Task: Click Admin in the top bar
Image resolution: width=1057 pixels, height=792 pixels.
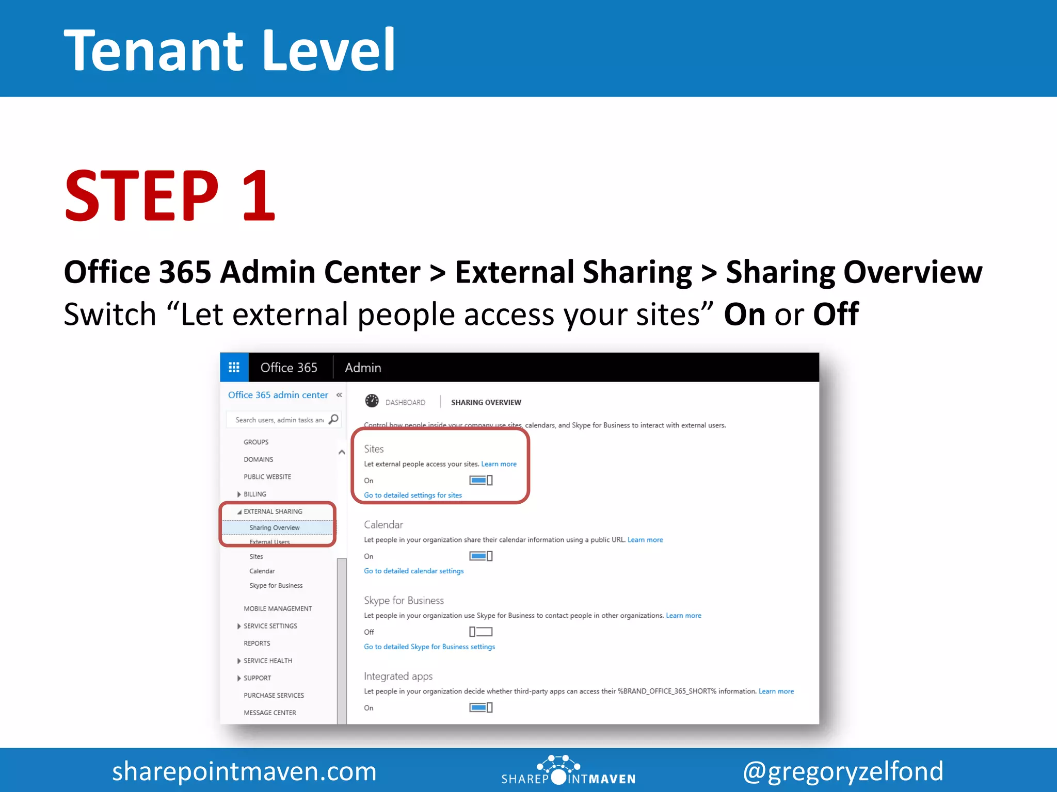Action: (363, 368)
